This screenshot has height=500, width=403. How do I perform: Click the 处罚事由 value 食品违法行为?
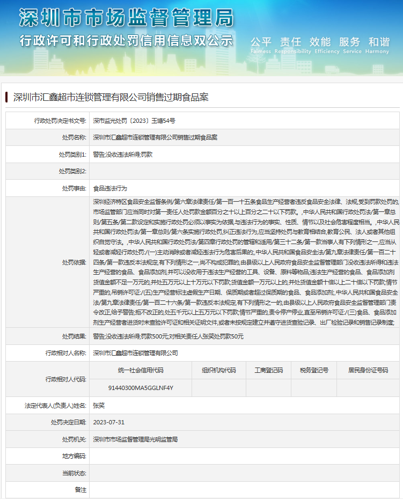pyautogui.click(x=110, y=188)
